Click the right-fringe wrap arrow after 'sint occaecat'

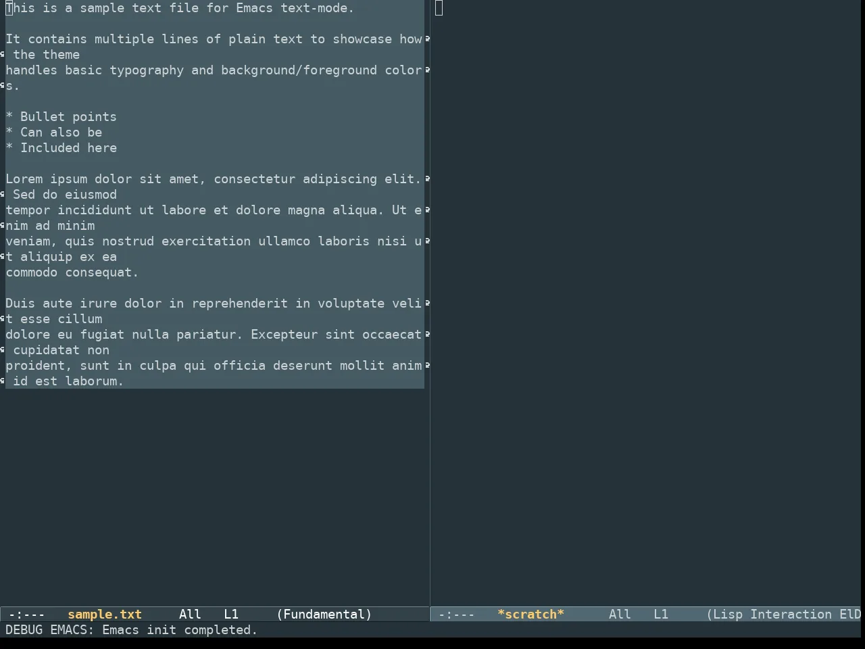click(427, 335)
